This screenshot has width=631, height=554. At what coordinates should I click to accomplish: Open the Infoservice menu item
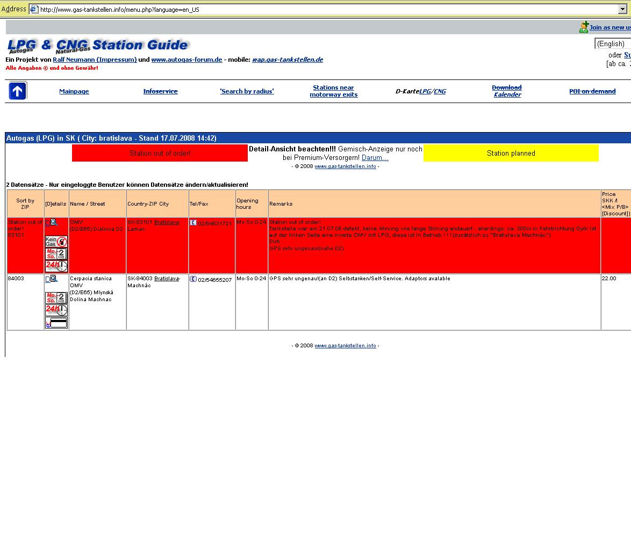[x=161, y=91]
